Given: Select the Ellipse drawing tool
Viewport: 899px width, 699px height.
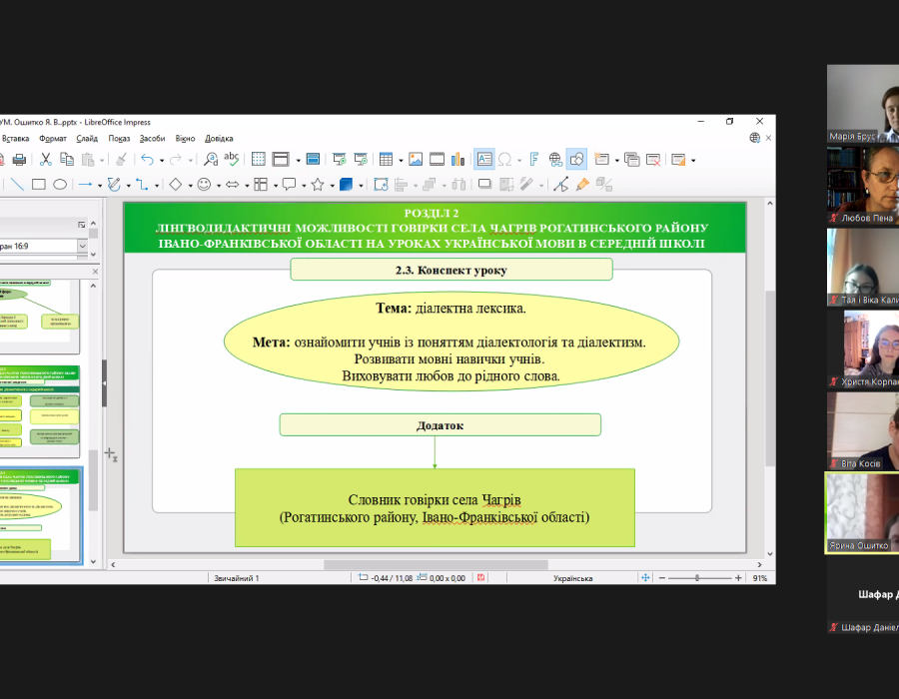Looking at the screenshot, I should [x=60, y=185].
